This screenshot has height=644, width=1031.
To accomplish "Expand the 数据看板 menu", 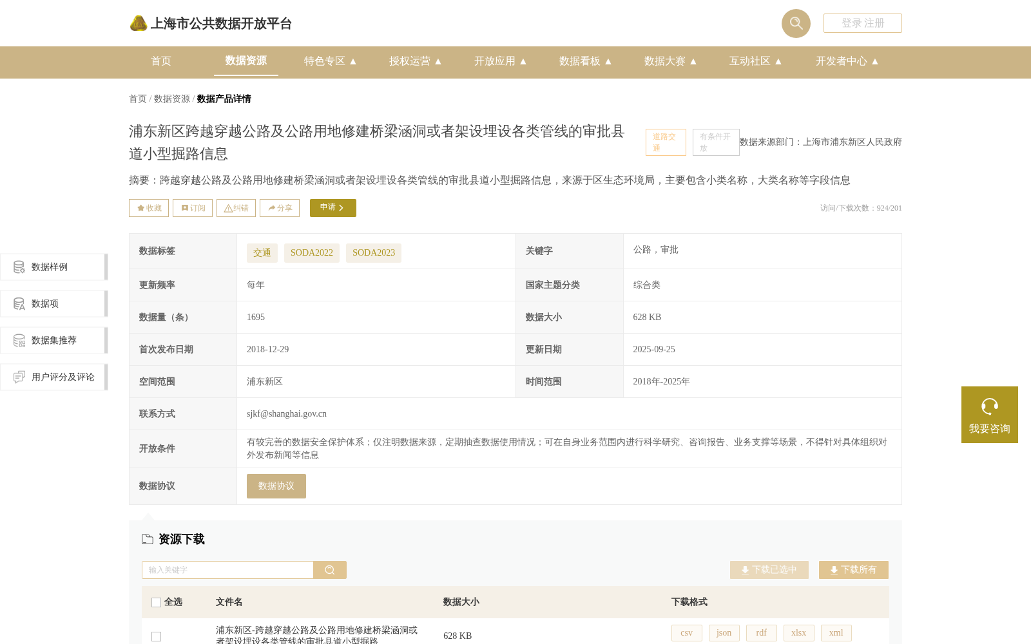I will tap(585, 61).
